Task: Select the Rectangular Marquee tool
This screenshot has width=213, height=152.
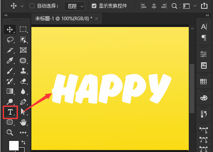Action: (23, 29)
